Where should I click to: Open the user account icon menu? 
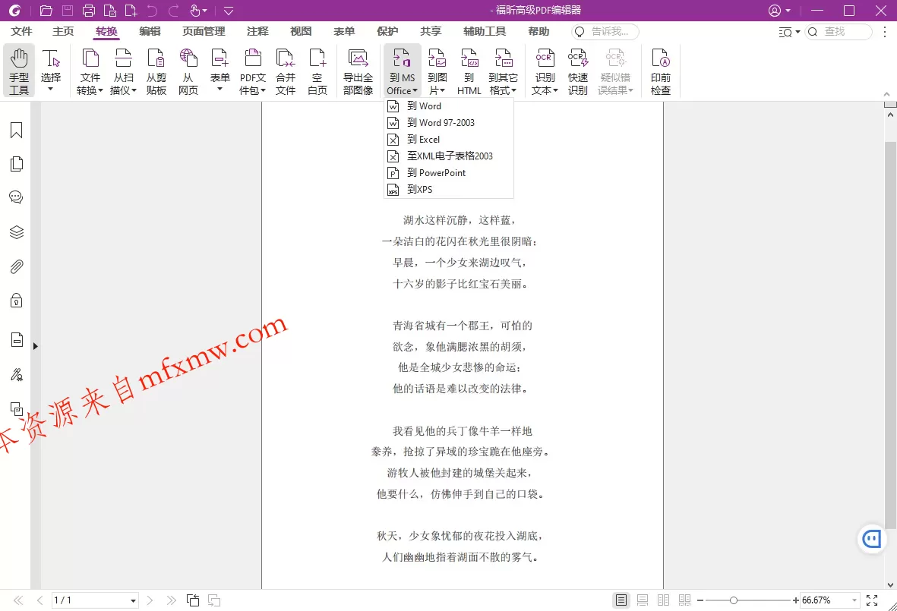[x=779, y=11]
